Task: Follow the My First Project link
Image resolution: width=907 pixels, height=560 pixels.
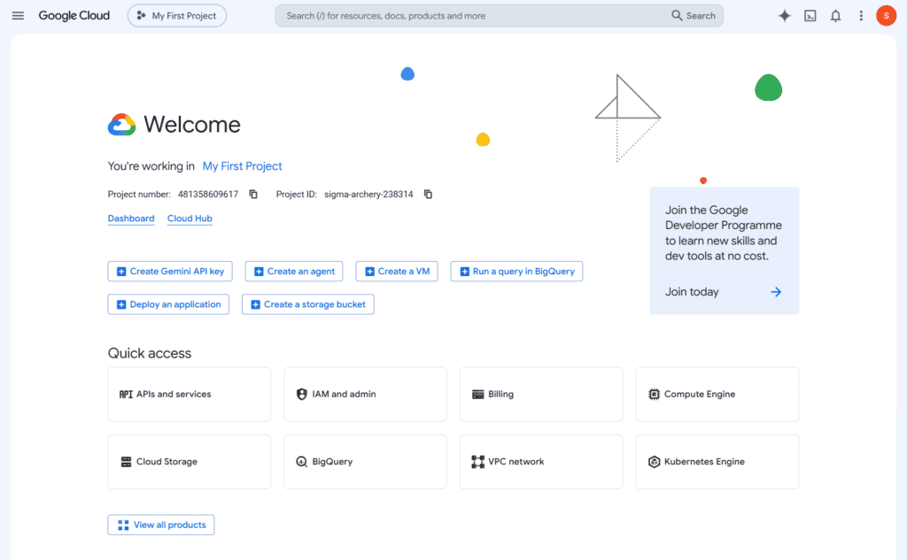Action: click(x=243, y=165)
